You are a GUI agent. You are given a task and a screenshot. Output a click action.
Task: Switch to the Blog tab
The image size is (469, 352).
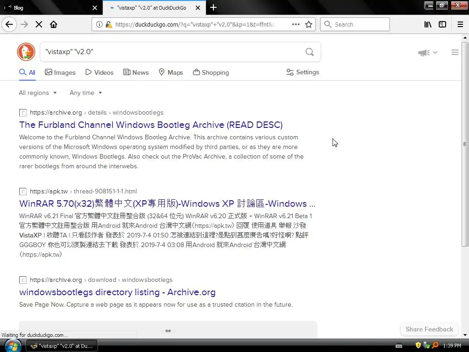[x=51, y=8]
